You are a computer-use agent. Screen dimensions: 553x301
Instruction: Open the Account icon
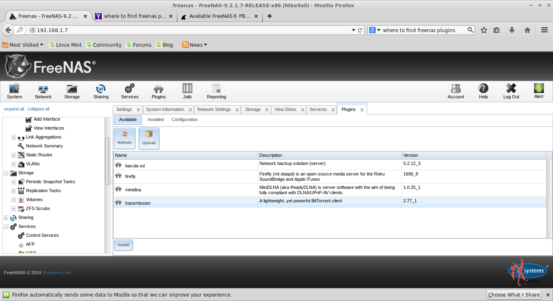click(456, 91)
